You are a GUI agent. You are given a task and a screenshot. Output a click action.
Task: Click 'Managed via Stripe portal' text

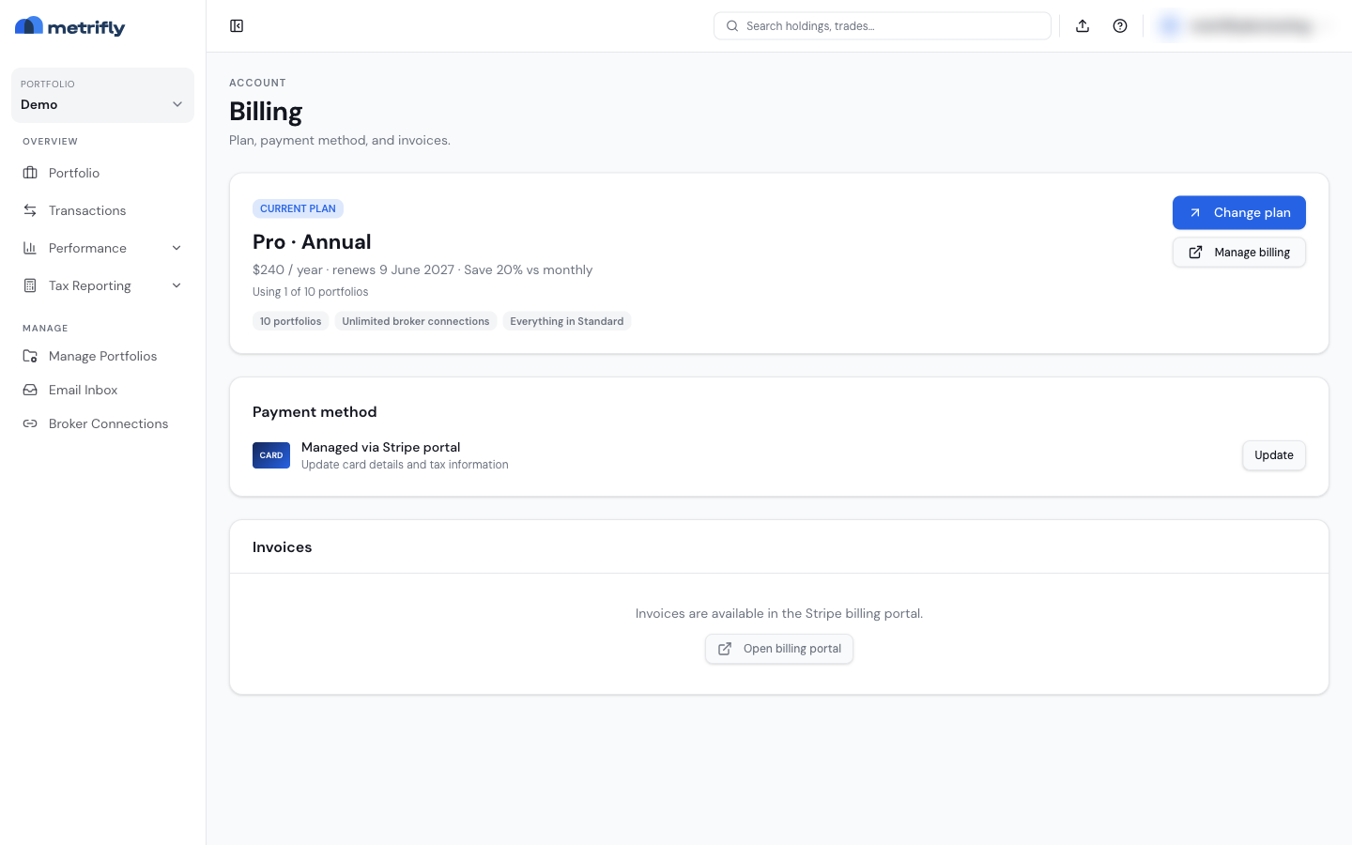coord(381,448)
